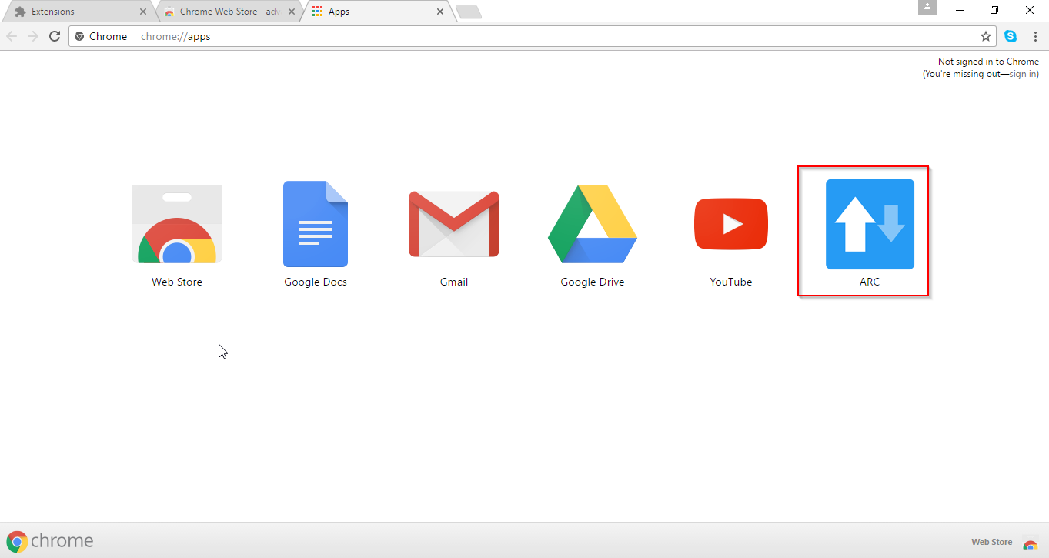Click the Chrome site info chip
The height and width of the screenshot is (558, 1049).
pyautogui.click(x=101, y=36)
